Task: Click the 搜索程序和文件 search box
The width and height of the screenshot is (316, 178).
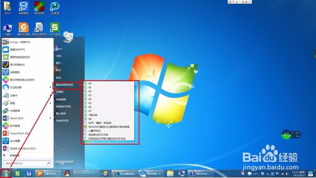Action: pos(27,163)
